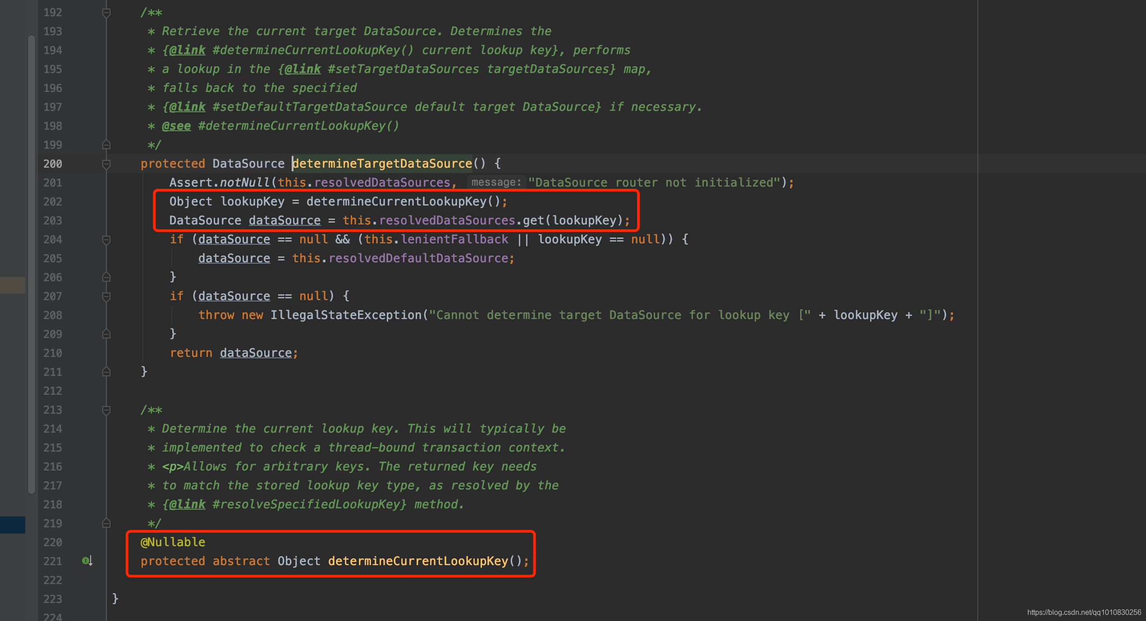Click the determineTargetDataSource method name
This screenshot has height=621, width=1146.
[382, 164]
